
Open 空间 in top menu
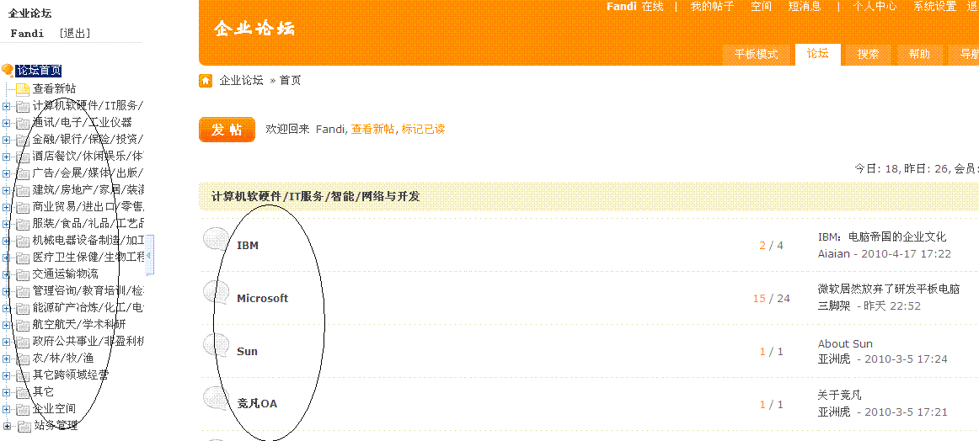point(761,7)
